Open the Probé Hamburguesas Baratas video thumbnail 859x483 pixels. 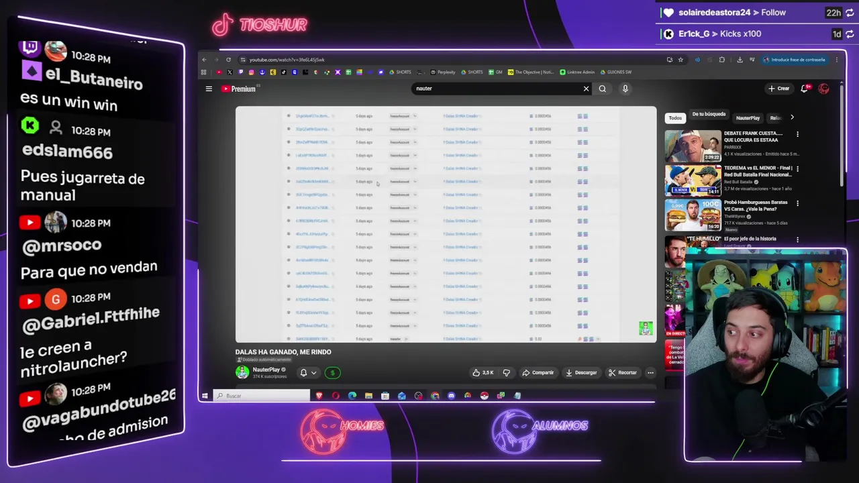[693, 215]
